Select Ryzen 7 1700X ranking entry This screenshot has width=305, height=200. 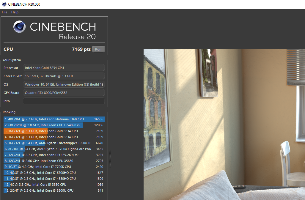tap(54, 149)
